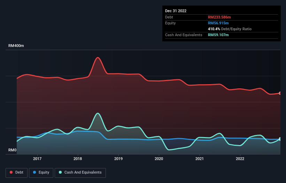Click the Debt label in the tooltip
This screenshot has width=286, height=183.
click(169, 17)
